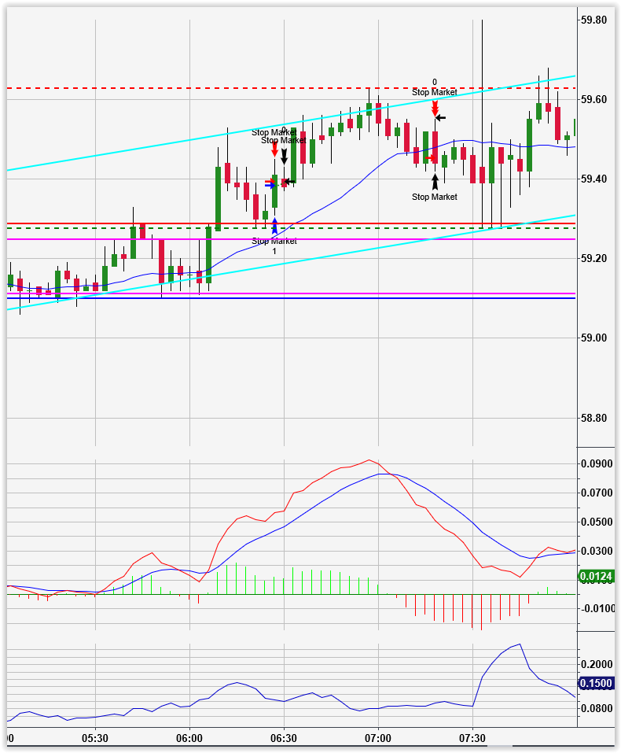Click the 0.0800 lower panel axis label

(x=597, y=708)
